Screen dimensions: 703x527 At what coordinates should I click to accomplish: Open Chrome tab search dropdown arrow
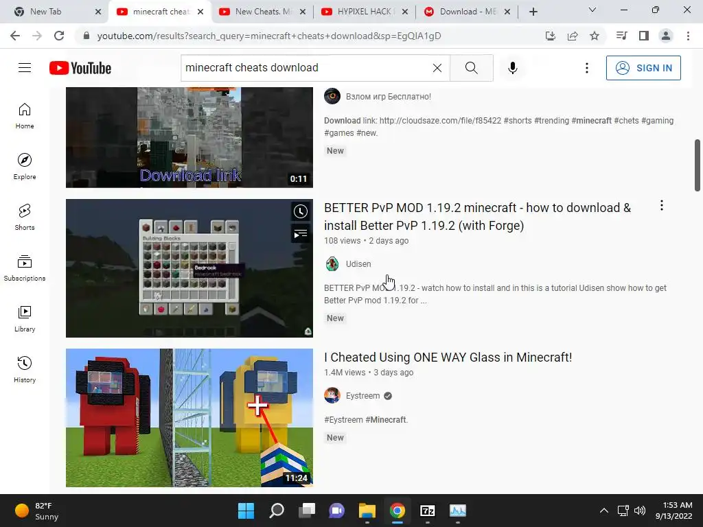coord(592,10)
